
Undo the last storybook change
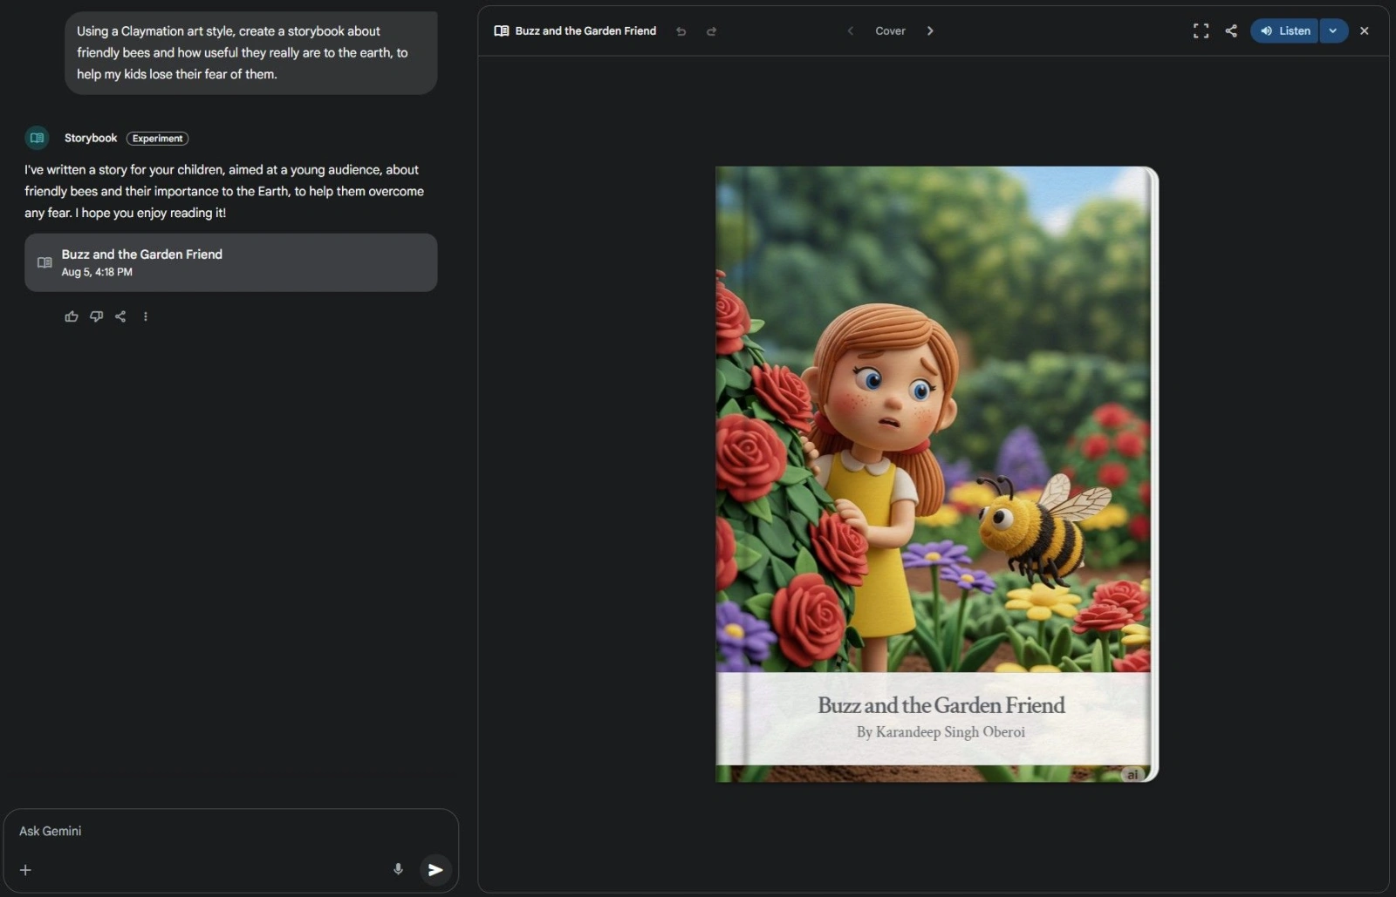681,31
